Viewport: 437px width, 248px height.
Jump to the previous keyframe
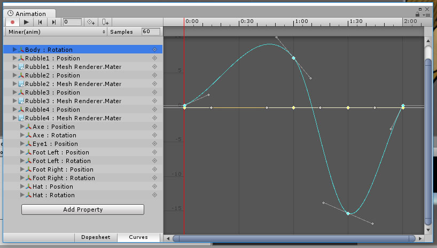(x=40, y=22)
